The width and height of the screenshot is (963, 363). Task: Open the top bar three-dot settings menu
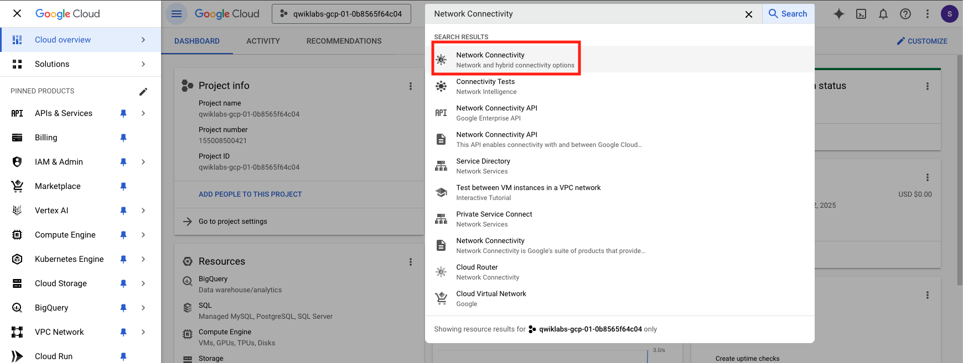(928, 14)
